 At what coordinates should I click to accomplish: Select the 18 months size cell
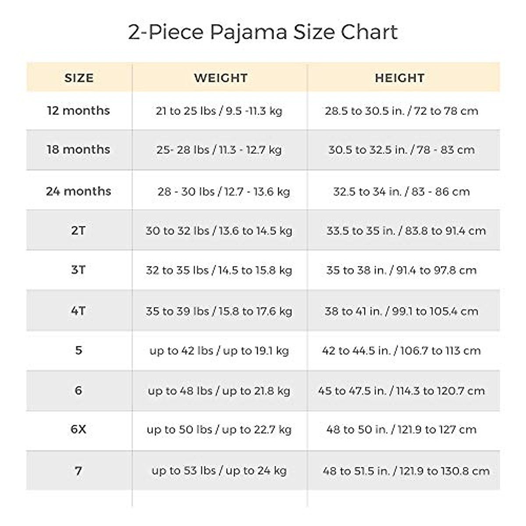[x=79, y=149]
